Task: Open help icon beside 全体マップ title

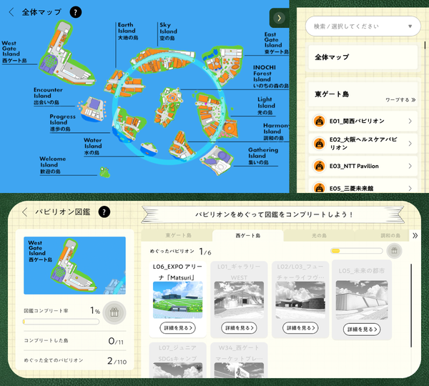Action: (76, 12)
